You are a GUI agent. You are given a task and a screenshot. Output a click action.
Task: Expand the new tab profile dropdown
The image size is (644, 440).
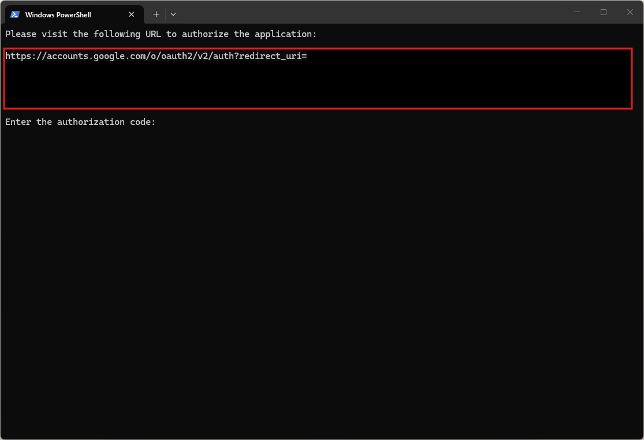pos(173,14)
